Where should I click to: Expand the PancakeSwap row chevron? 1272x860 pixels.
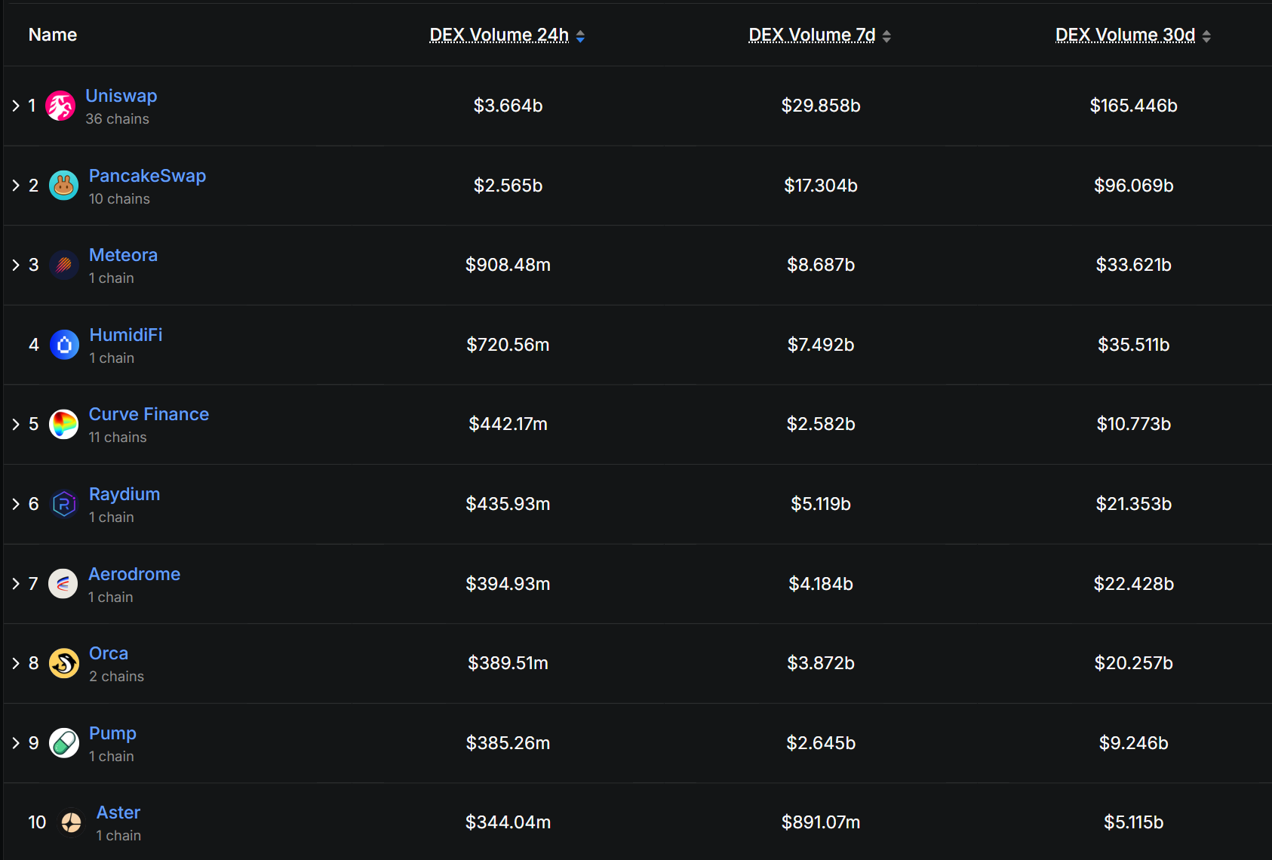click(x=16, y=186)
